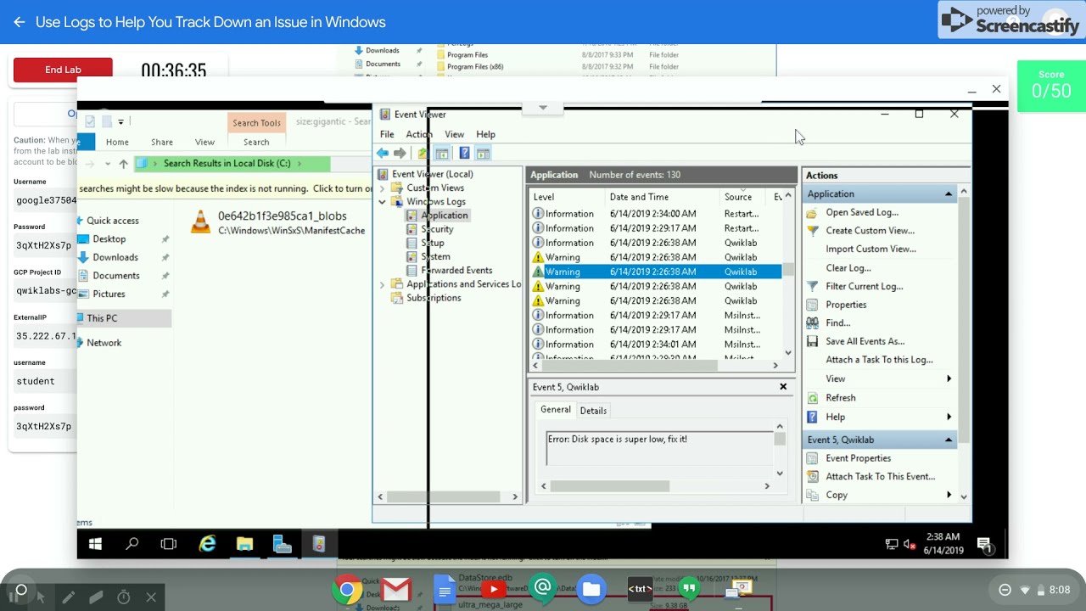The width and height of the screenshot is (1086, 611).
Task: Click the back arrow in Event Viewer toolbar
Action: pos(383,154)
